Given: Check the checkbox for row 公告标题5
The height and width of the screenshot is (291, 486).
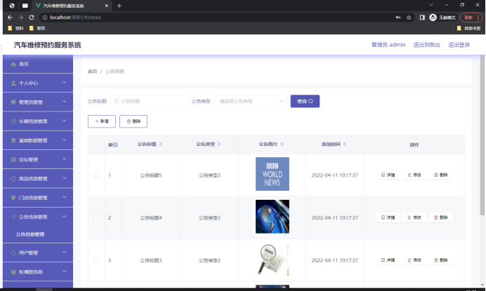Looking at the screenshot, I should click(x=96, y=175).
